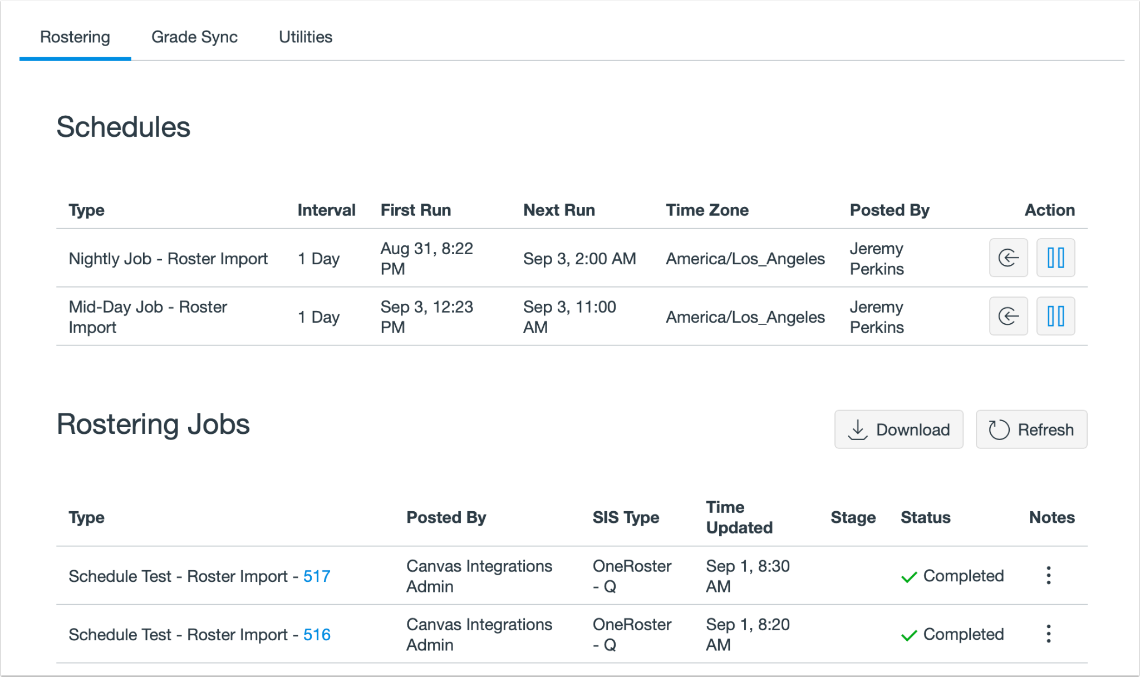Click run-now arrow icon for Nightly Job
This screenshot has width=1140, height=677.
[1008, 258]
